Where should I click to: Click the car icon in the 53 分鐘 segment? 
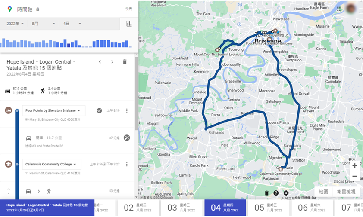28,191
